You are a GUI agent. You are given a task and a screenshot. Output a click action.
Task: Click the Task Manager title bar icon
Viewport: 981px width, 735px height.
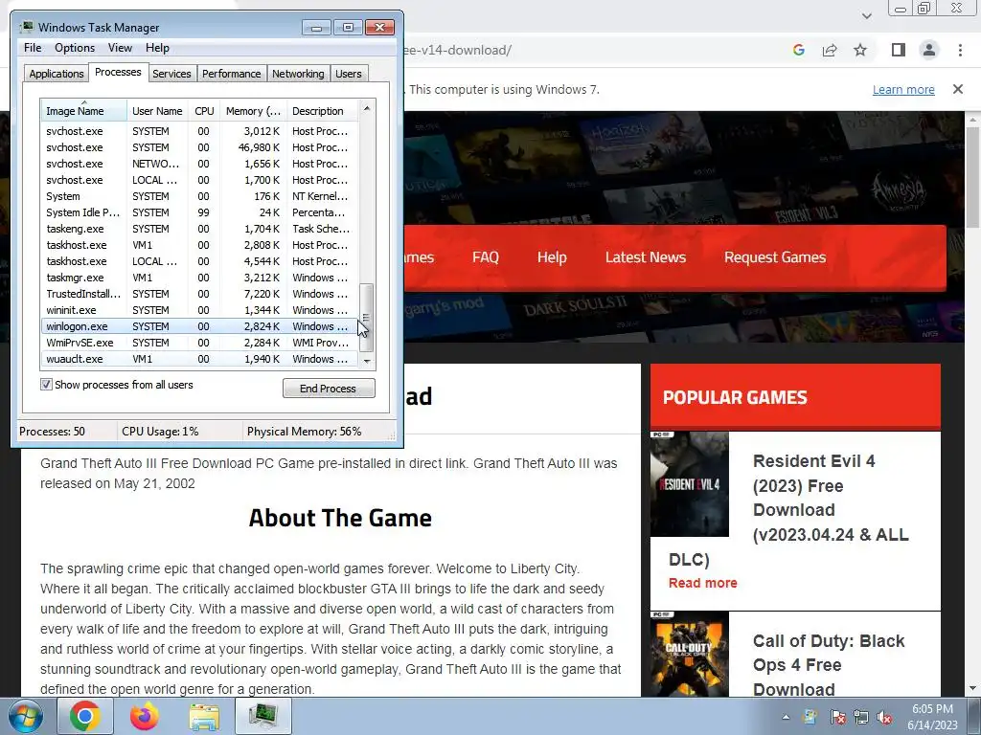[x=26, y=27]
